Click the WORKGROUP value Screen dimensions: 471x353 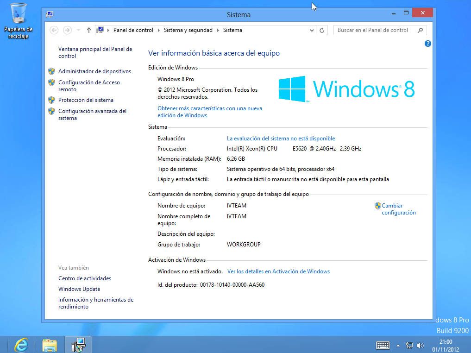(244, 245)
